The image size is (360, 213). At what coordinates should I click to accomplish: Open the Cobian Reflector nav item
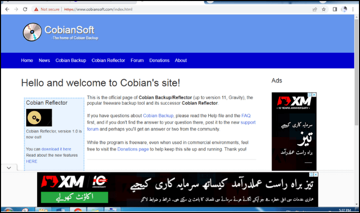pos(109,61)
